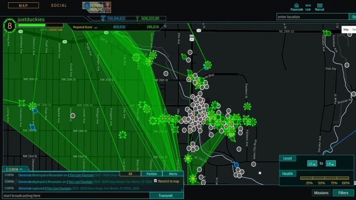
Task: Collapse the COMM panel chevron
Action: tap(21, 169)
